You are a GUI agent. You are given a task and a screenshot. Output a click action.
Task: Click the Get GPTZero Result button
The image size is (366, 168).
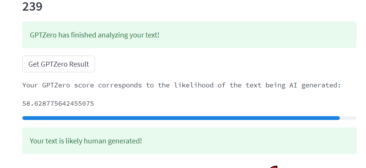pos(58,64)
